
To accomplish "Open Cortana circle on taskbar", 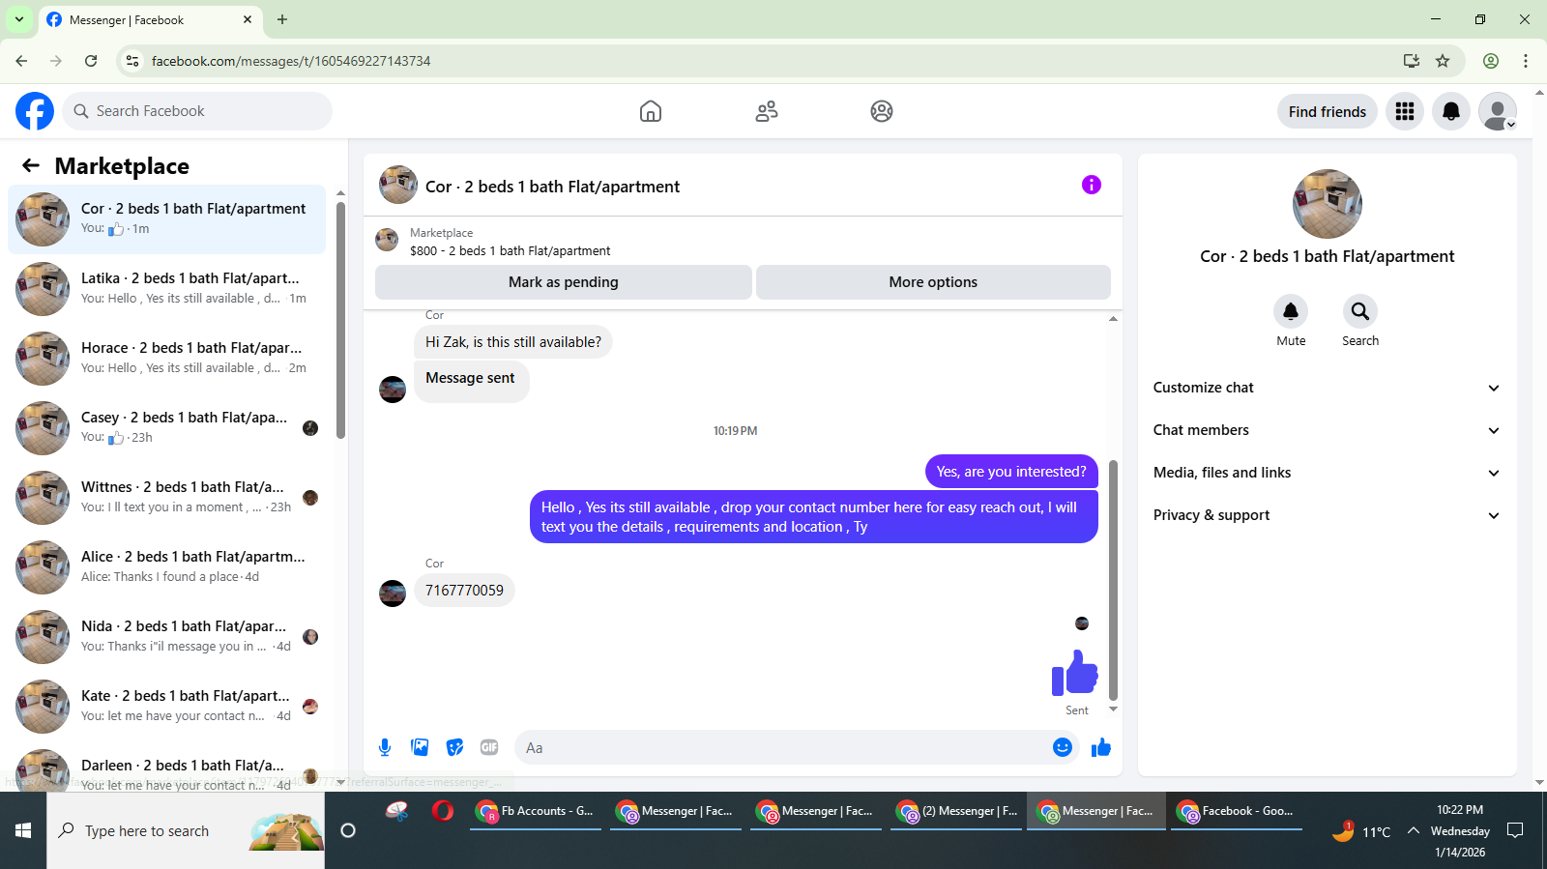I will [348, 830].
